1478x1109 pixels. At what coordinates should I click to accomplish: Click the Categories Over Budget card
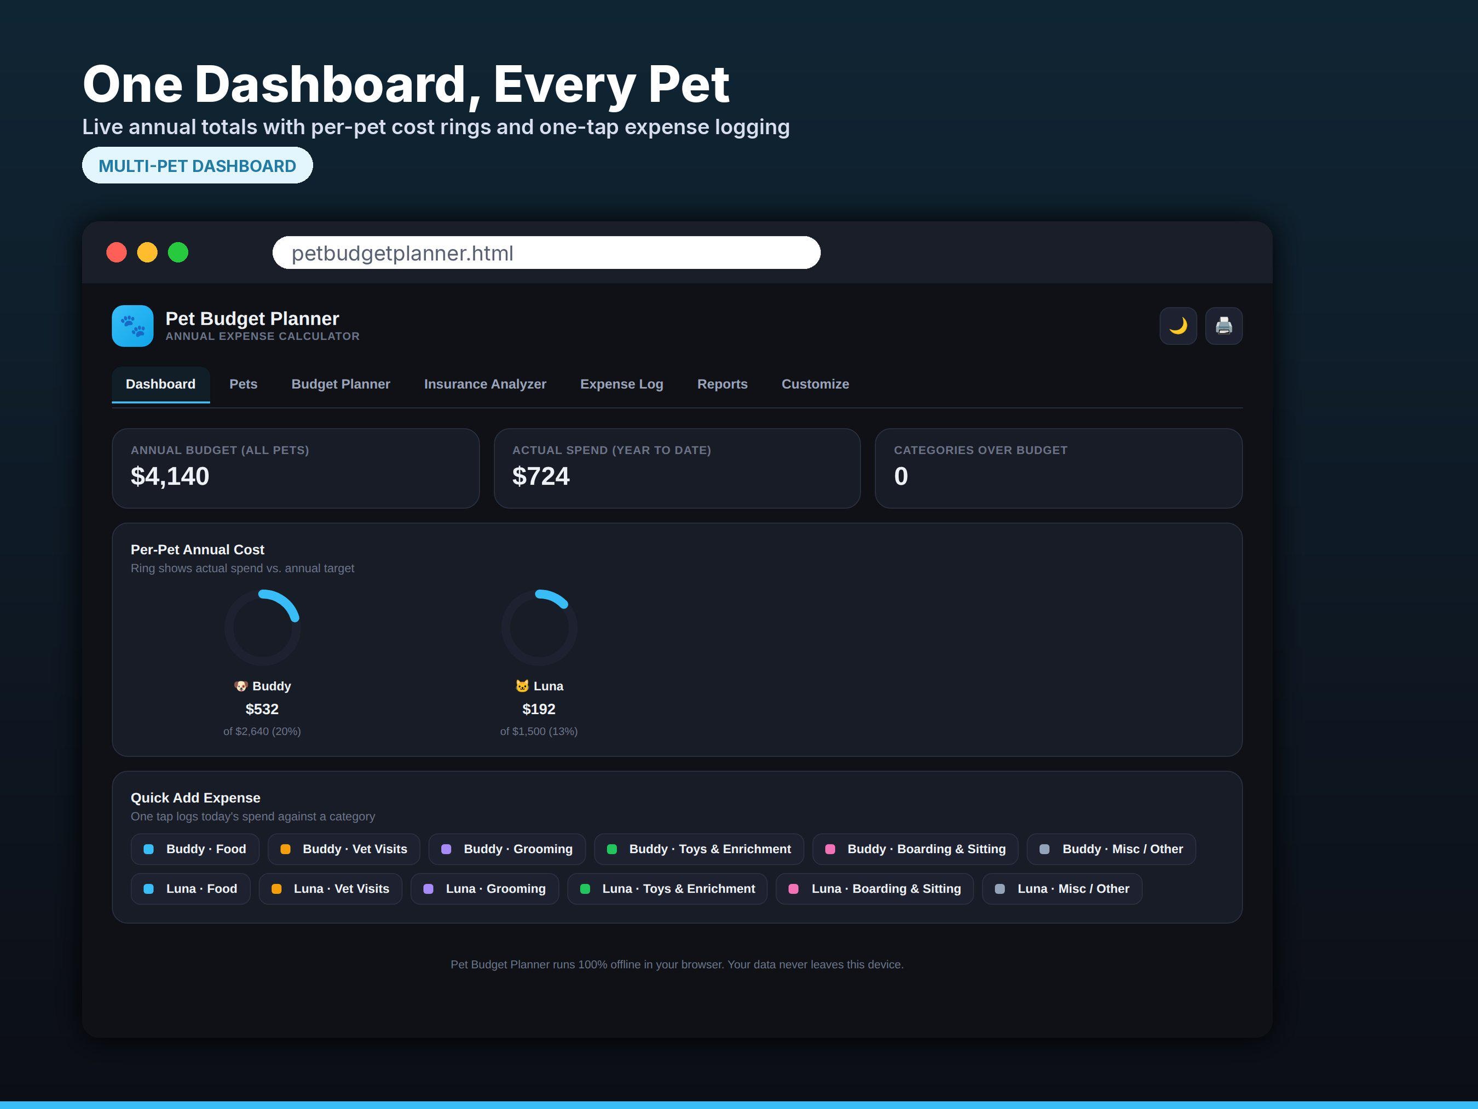click(x=1058, y=469)
